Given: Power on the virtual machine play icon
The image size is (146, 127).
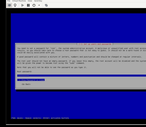Looking at the screenshot, I should click(23, 5).
